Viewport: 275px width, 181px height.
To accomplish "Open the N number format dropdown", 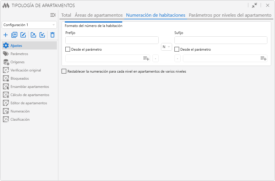I will pyautogui.click(x=166, y=47).
